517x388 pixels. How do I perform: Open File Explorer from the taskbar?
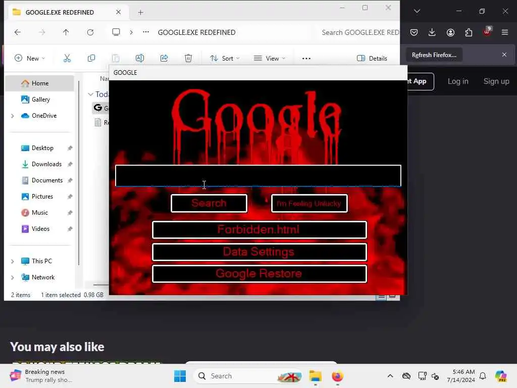point(316,376)
